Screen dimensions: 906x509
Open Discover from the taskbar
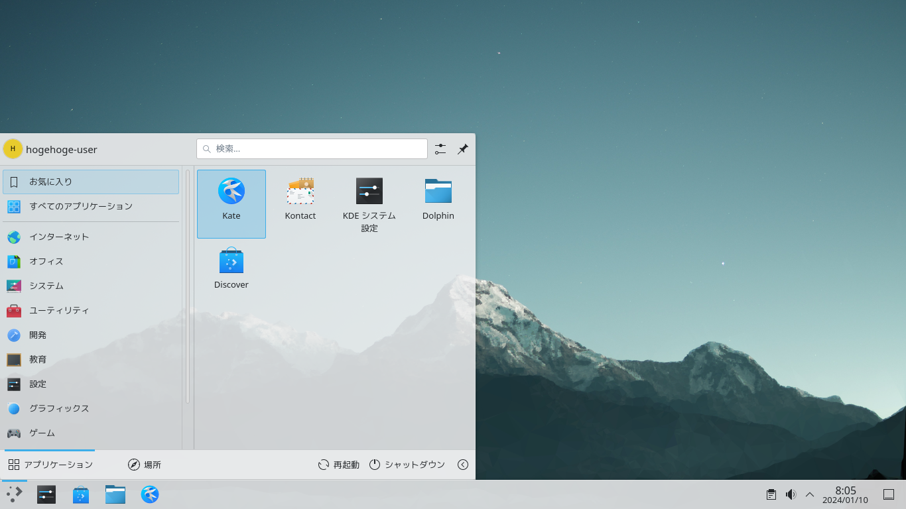[81, 494]
